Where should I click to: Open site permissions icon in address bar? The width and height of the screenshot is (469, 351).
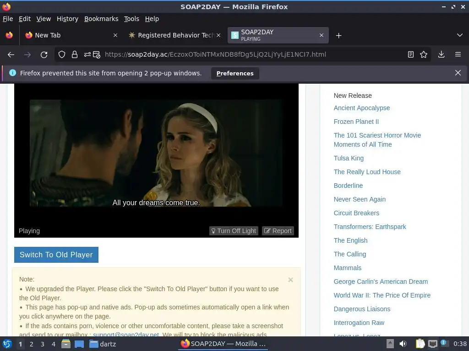87,55
